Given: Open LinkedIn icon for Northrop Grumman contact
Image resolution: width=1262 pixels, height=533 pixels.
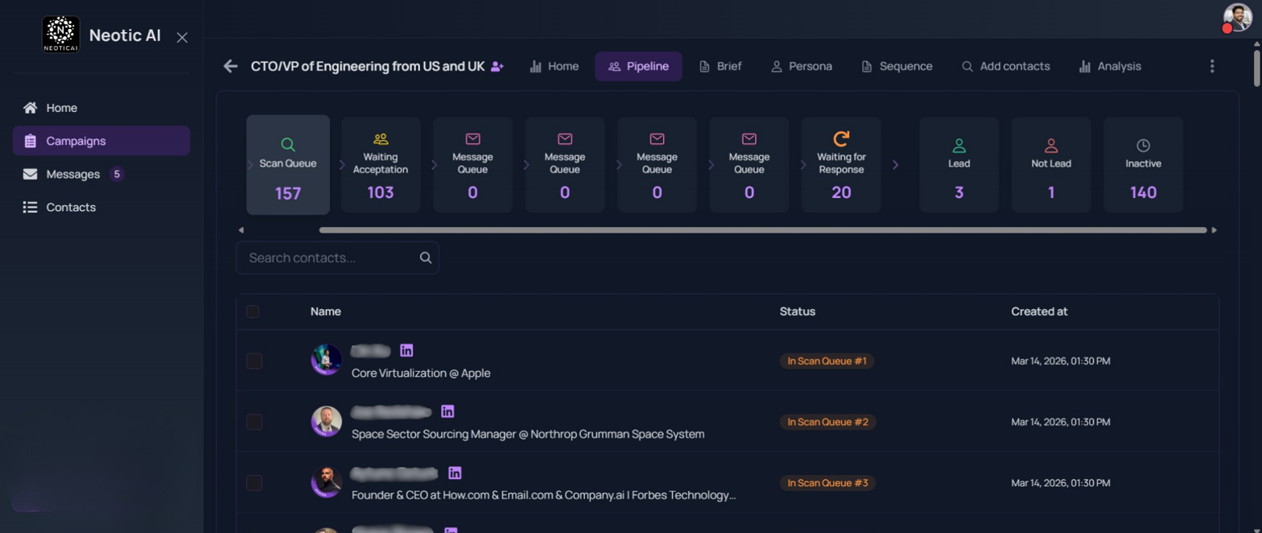Looking at the screenshot, I should pos(447,411).
